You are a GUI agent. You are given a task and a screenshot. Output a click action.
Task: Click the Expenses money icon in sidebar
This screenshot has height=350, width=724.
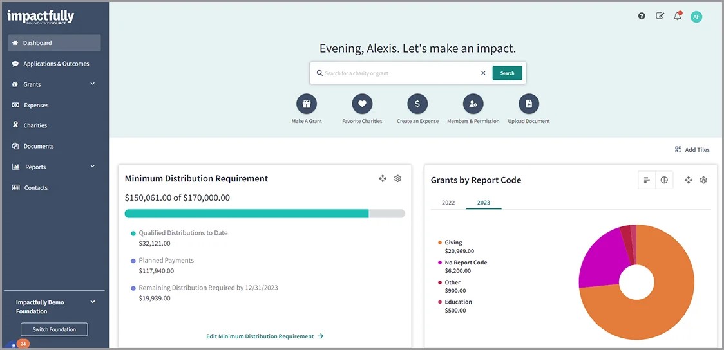coord(15,105)
